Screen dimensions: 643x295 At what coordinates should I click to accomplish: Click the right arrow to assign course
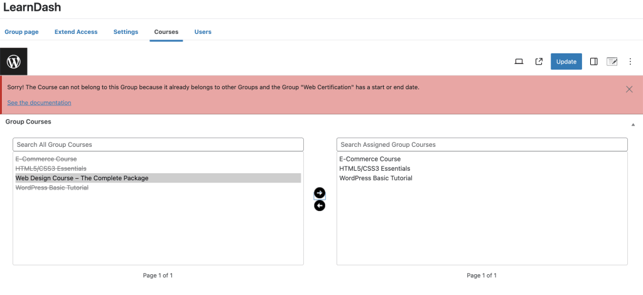coord(320,193)
